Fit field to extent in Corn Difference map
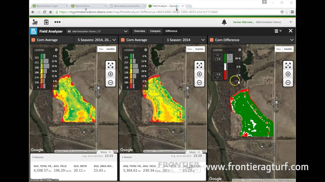The width and height of the screenshot is (325, 182). 288,65
